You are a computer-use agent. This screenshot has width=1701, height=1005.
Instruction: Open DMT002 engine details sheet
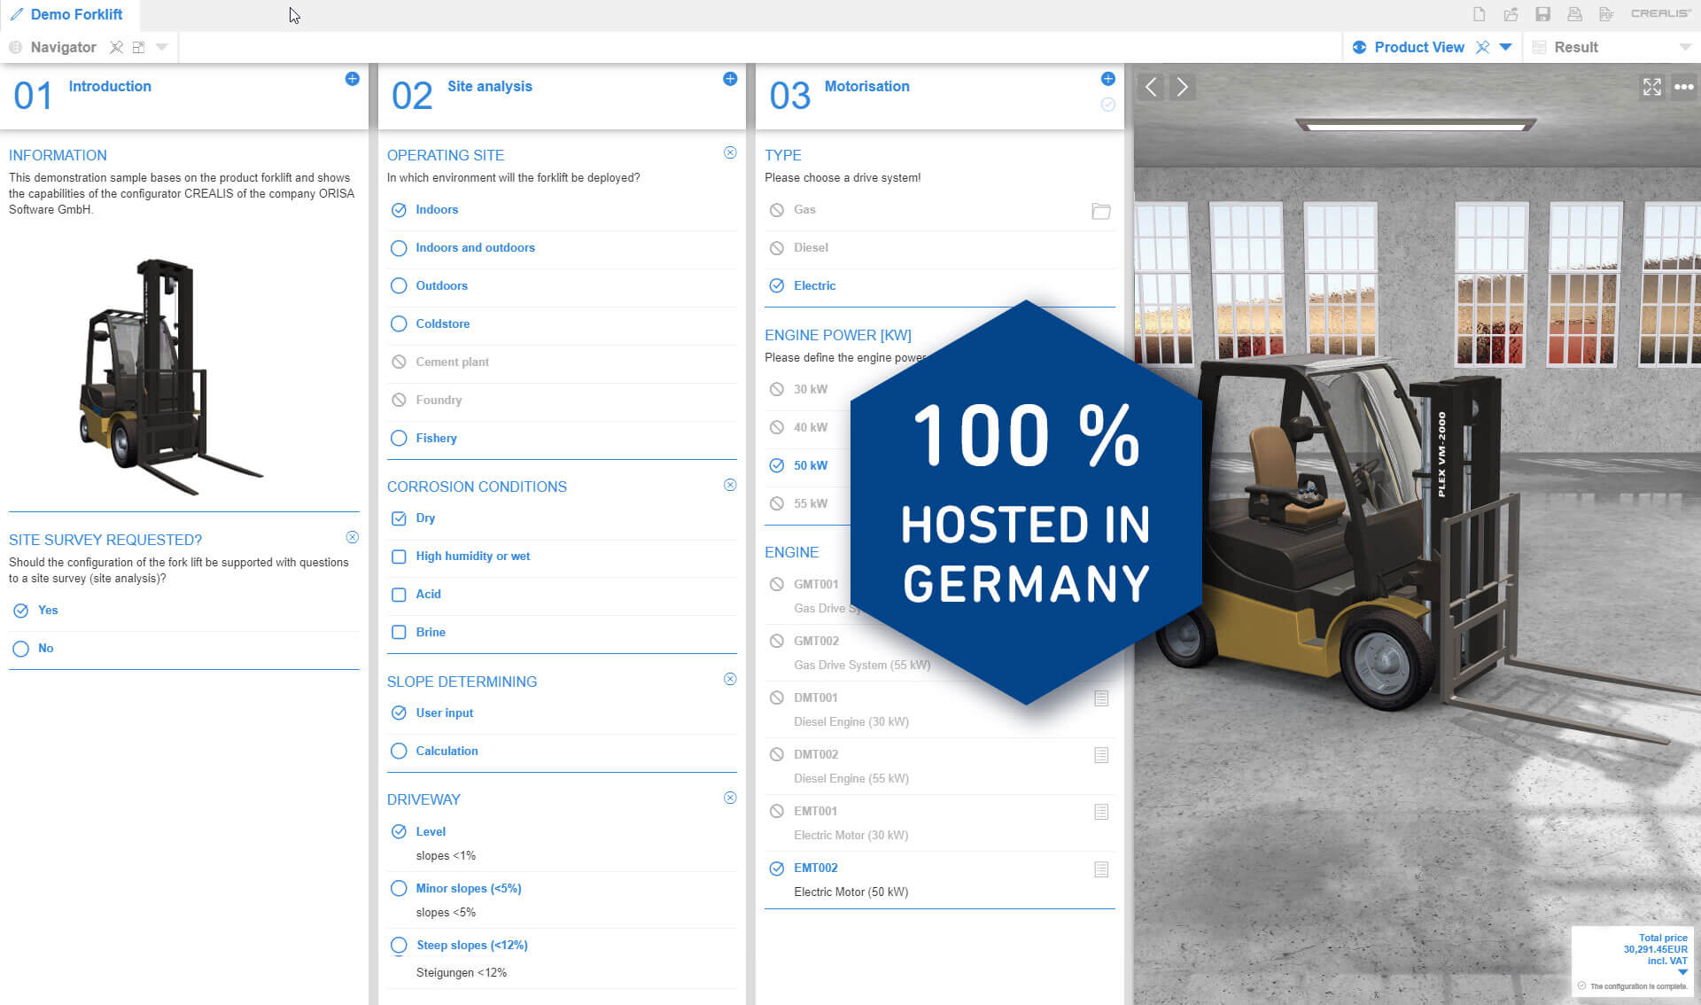(x=1101, y=755)
